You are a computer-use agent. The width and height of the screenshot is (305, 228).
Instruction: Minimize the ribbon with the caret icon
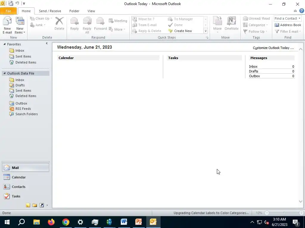coord(295,11)
